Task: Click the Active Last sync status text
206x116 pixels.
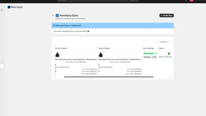Action: [x=165, y=57]
